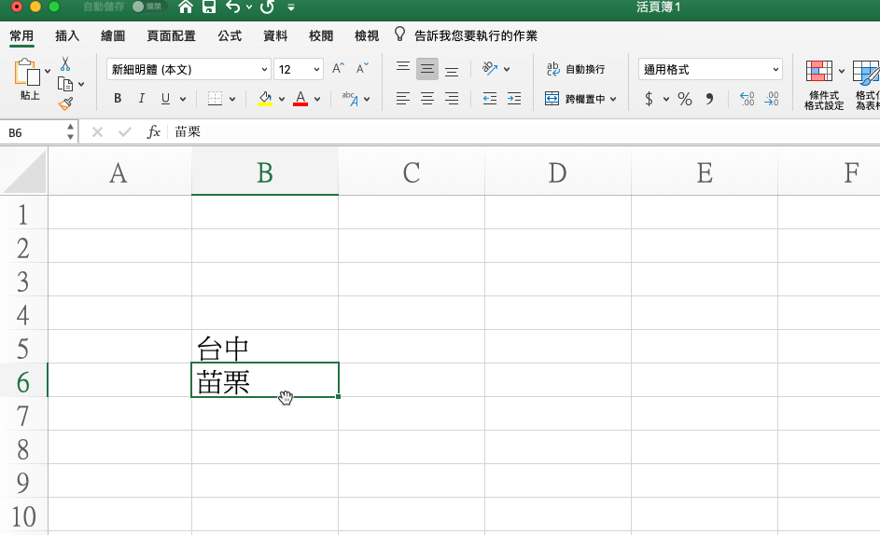This screenshot has width=880, height=535.
Task: Toggle bold formatting
Action: pyautogui.click(x=118, y=99)
